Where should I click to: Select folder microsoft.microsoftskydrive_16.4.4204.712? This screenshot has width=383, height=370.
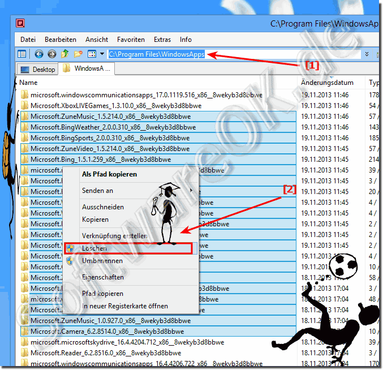(127, 342)
